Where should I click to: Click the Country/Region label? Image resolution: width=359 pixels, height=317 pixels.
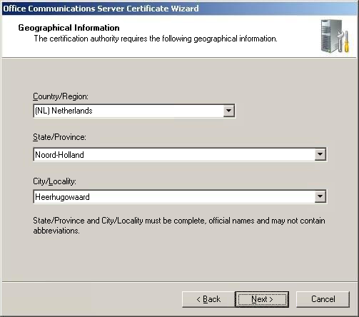(x=61, y=96)
